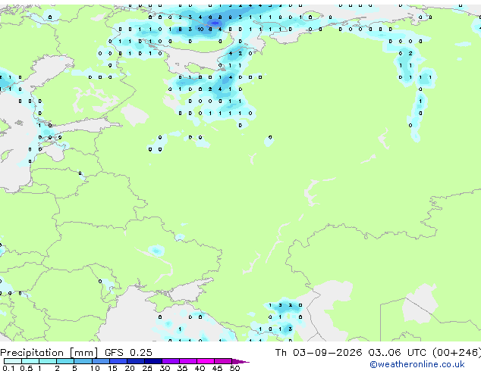Click the '20' legend scale label
The height and width of the screenshot is (371, 481).
[x=130, y=368]
